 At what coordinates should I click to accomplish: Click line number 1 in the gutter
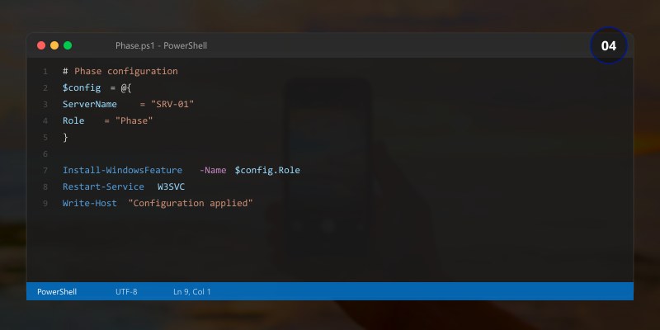tap(45, 71)
